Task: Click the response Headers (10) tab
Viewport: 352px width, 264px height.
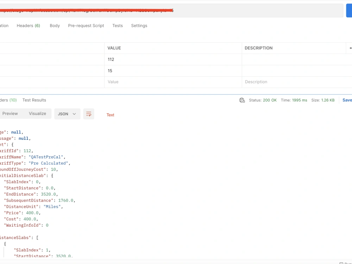Action: tap(8, 100)
